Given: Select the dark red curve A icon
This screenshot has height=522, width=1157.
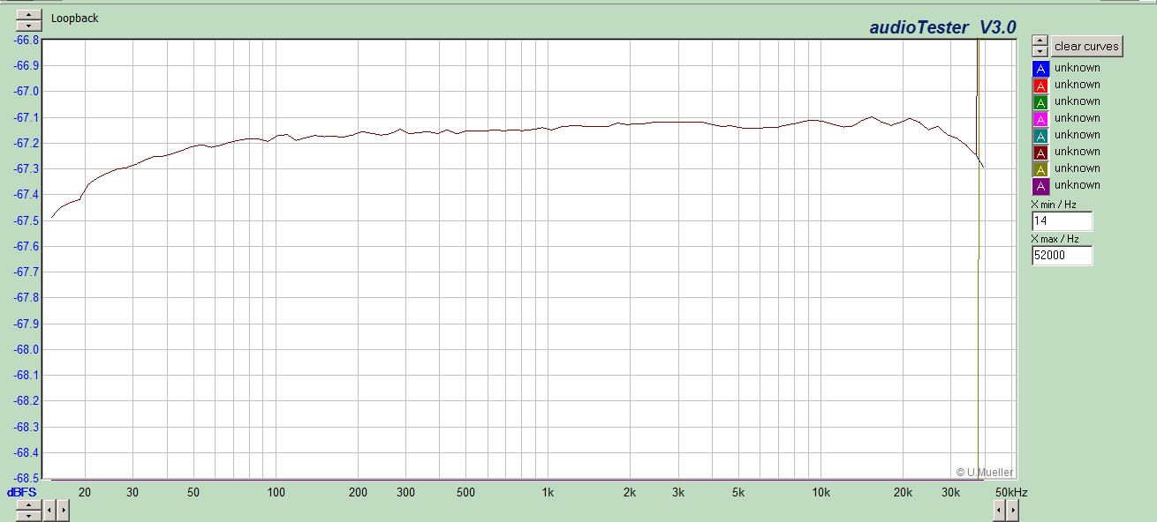Looking at the screenshot, I should coord(1040,153).
